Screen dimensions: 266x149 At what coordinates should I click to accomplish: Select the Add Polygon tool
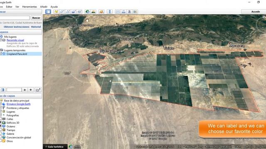click(62, 12)
